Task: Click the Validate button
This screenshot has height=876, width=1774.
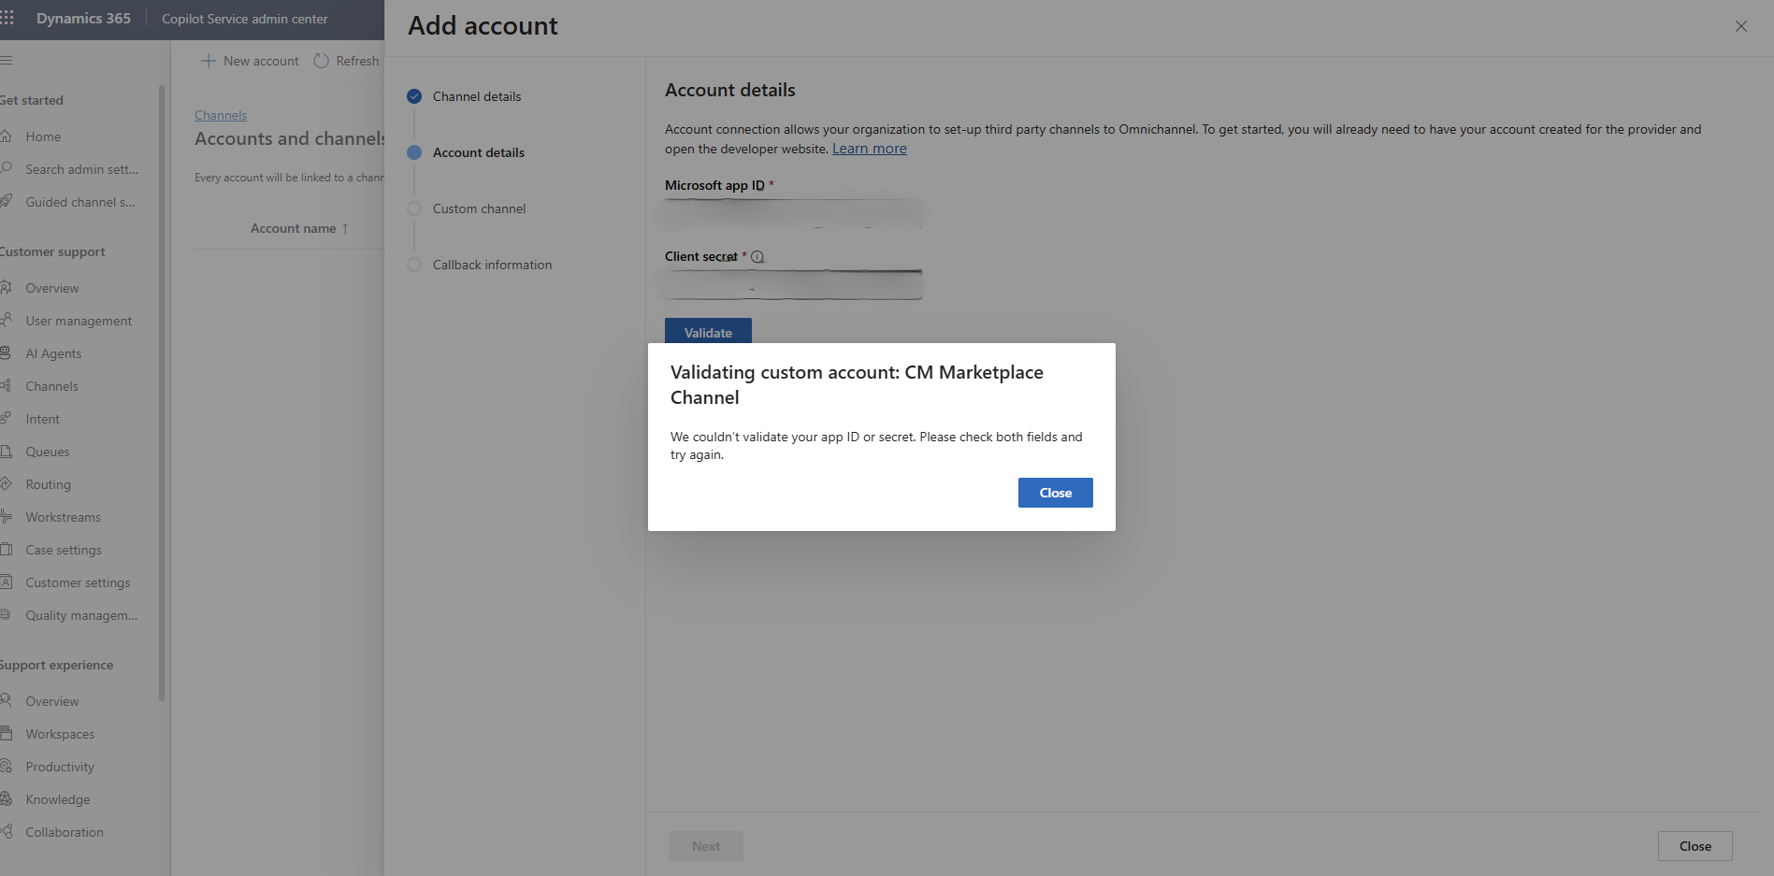Action: pyautogui.click(x=708, y=332)
